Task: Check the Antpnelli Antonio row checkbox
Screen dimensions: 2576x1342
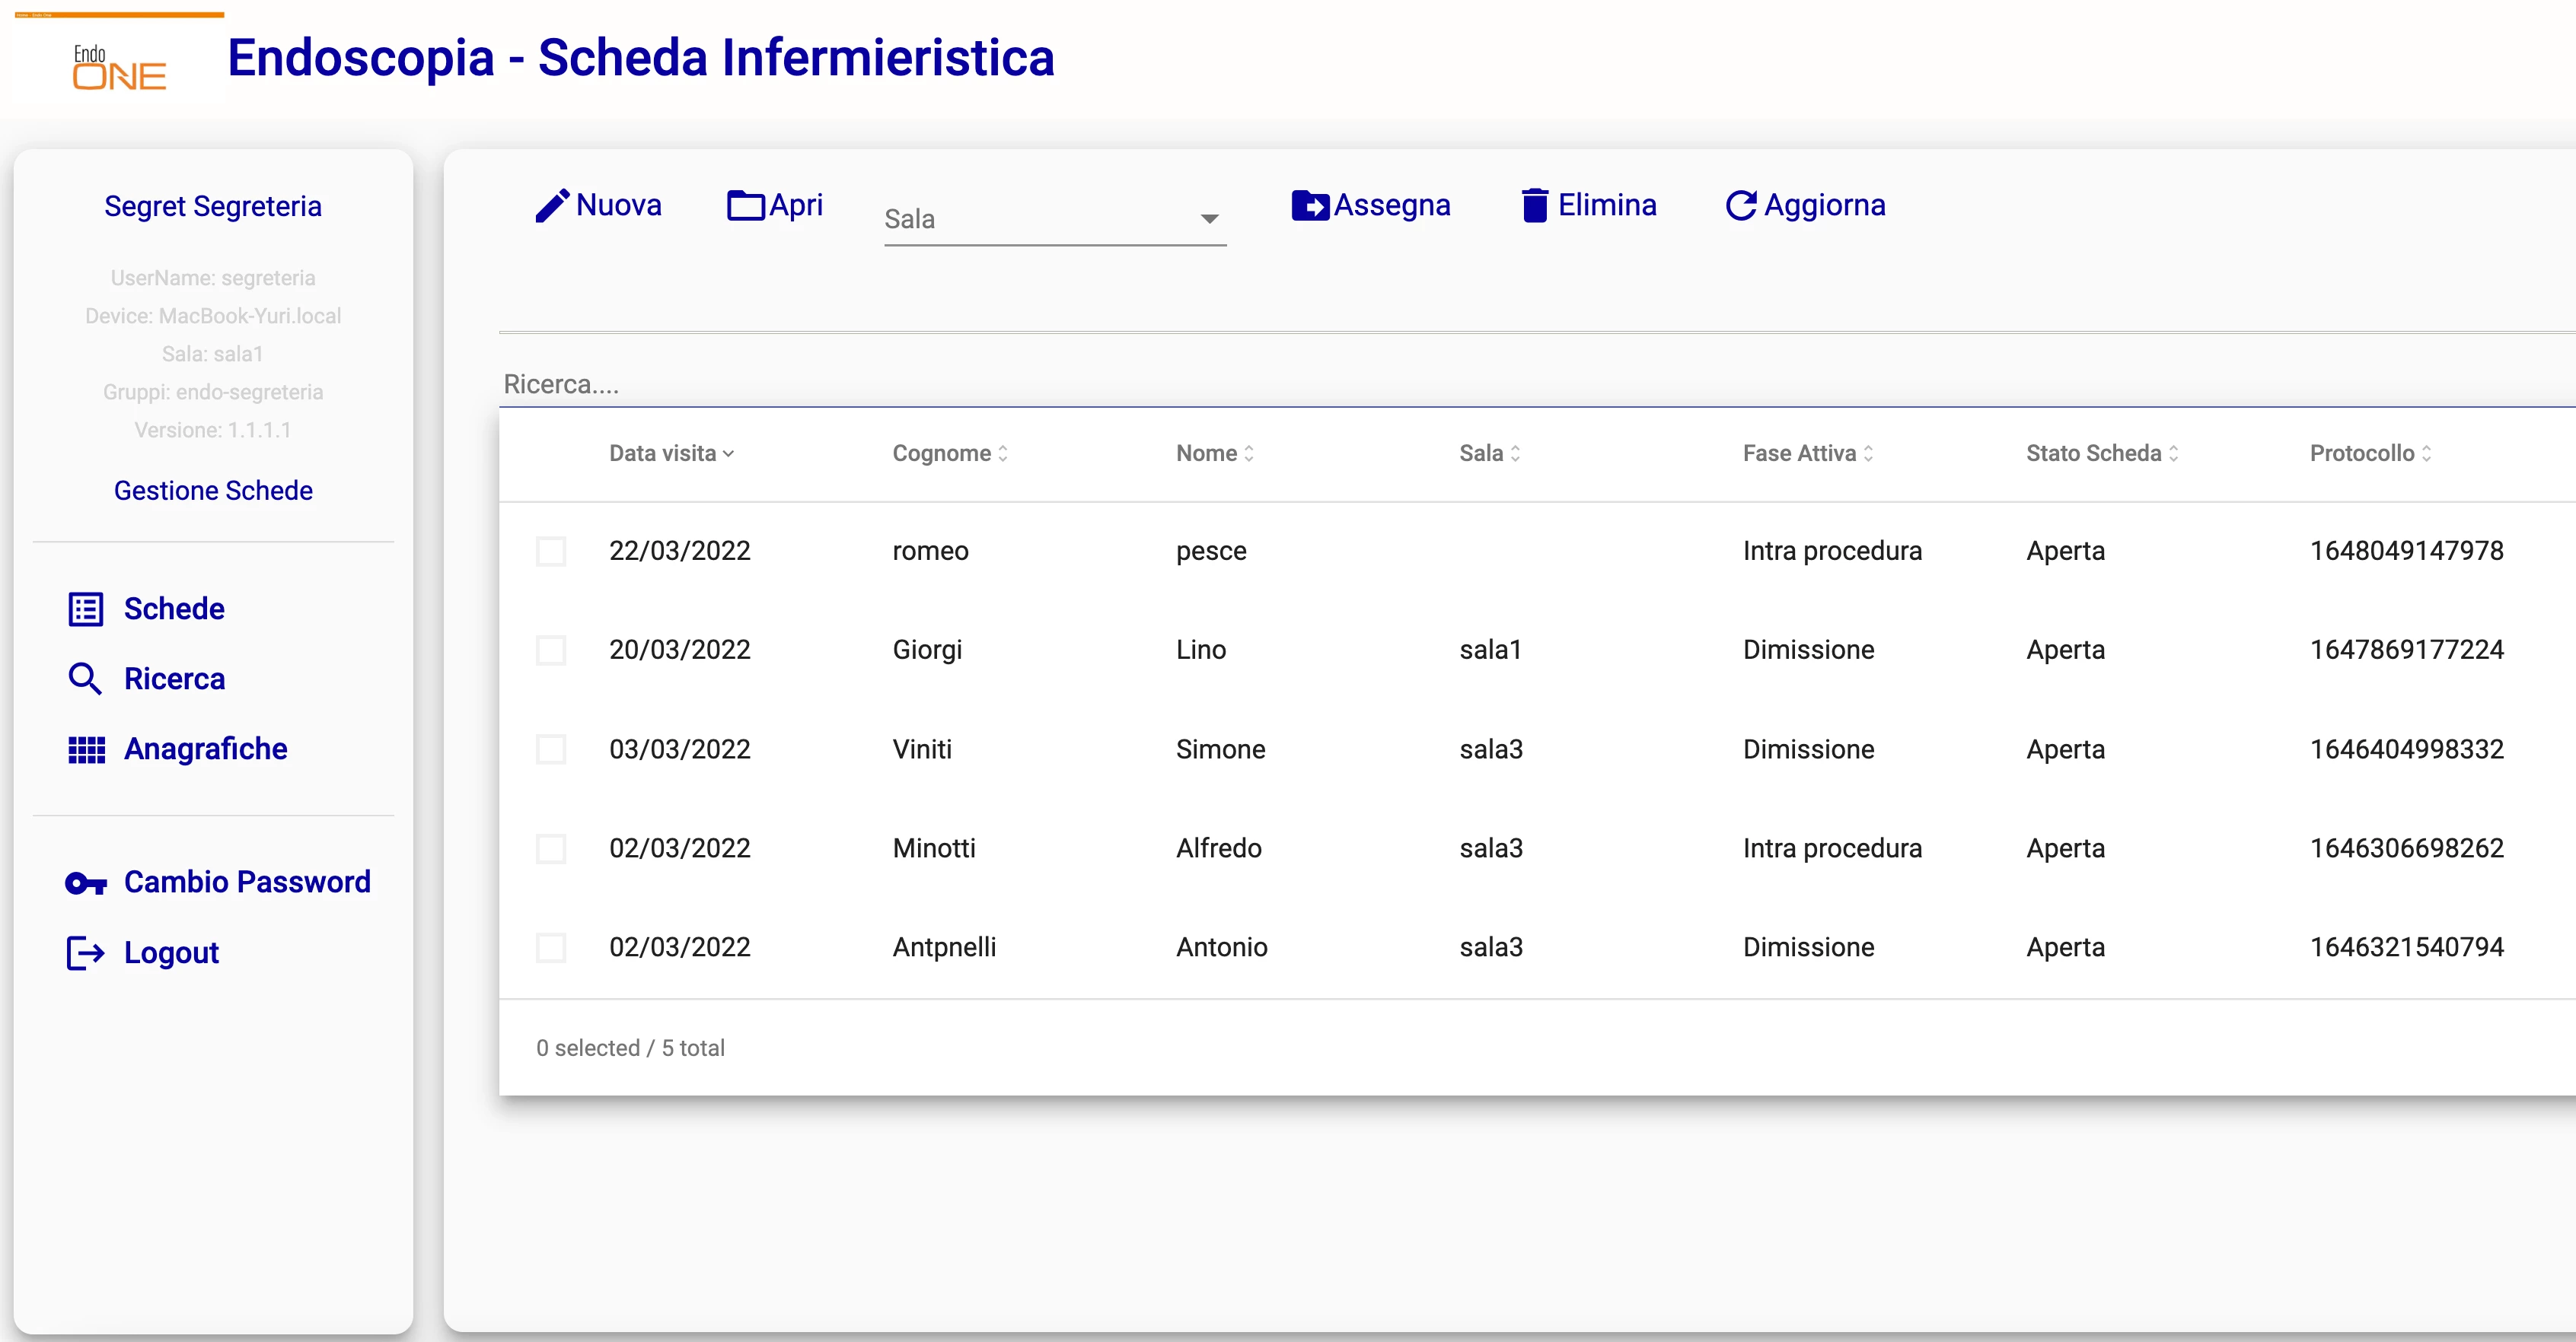Action: 551,947
